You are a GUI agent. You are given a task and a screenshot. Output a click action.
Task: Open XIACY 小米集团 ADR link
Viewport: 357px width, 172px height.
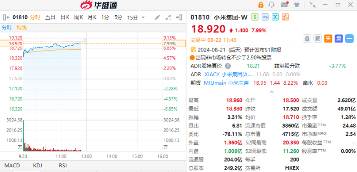pyautogui.click(x=228, y=74)
